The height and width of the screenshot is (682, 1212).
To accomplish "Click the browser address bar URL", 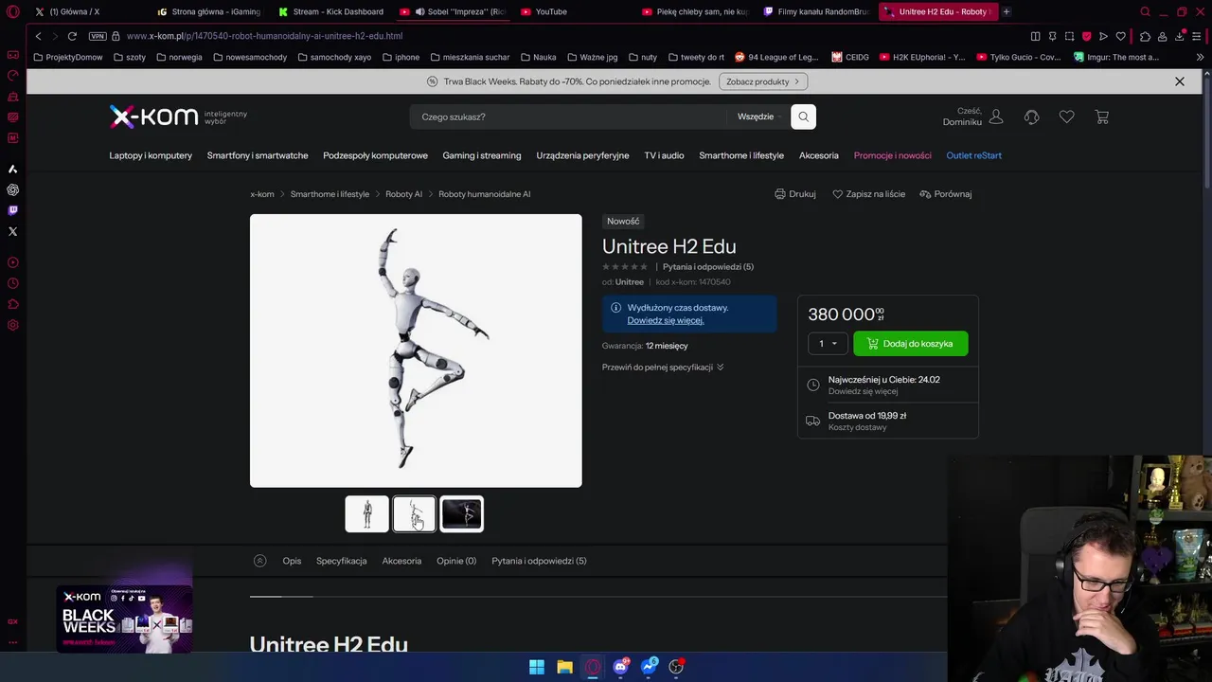I will click(264, 36).
